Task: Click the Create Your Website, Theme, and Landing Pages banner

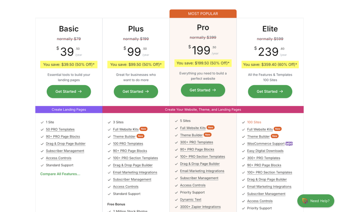Action: click(x=203, y=110)
